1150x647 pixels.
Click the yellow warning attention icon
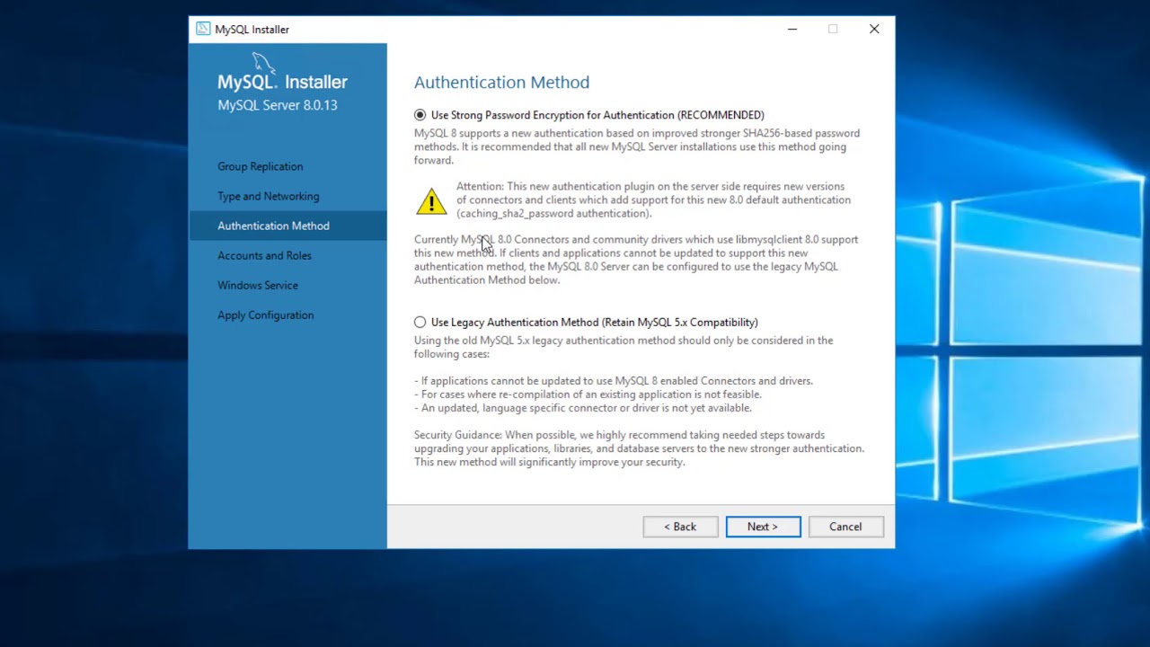coord(431,201)
